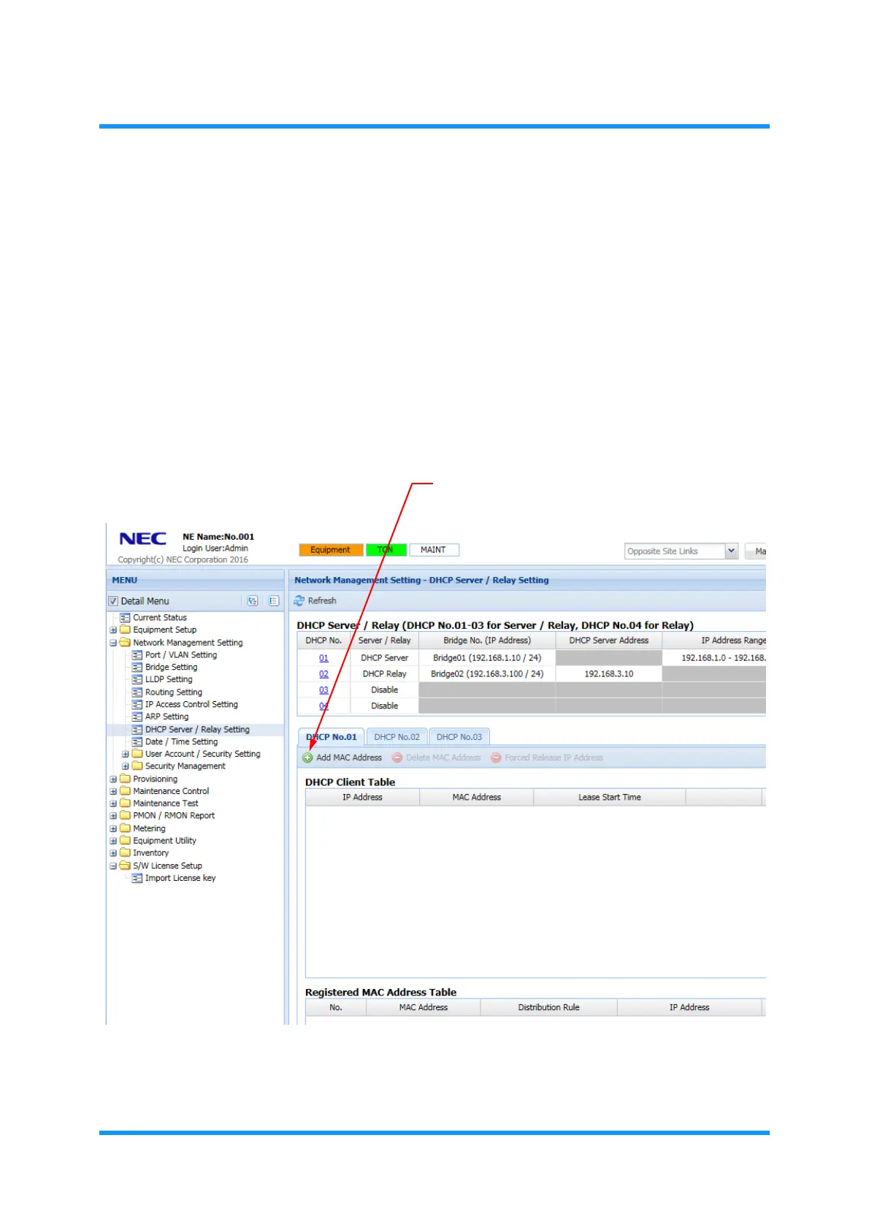Open the Opposite Site Links dropdown
This screenshot has height=1230, width=869.
coord(731,551)
